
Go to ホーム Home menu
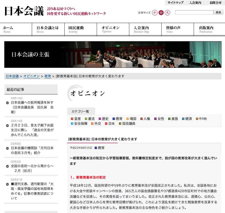tap(16, 29)
